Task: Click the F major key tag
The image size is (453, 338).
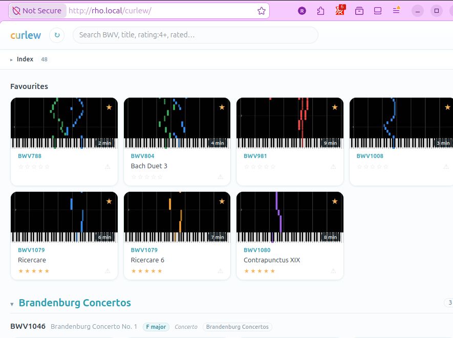Action: point(156,327)
